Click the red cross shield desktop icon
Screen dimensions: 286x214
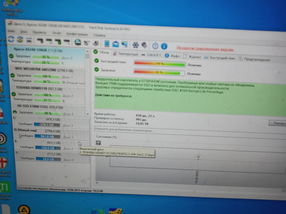coord(4,163)
